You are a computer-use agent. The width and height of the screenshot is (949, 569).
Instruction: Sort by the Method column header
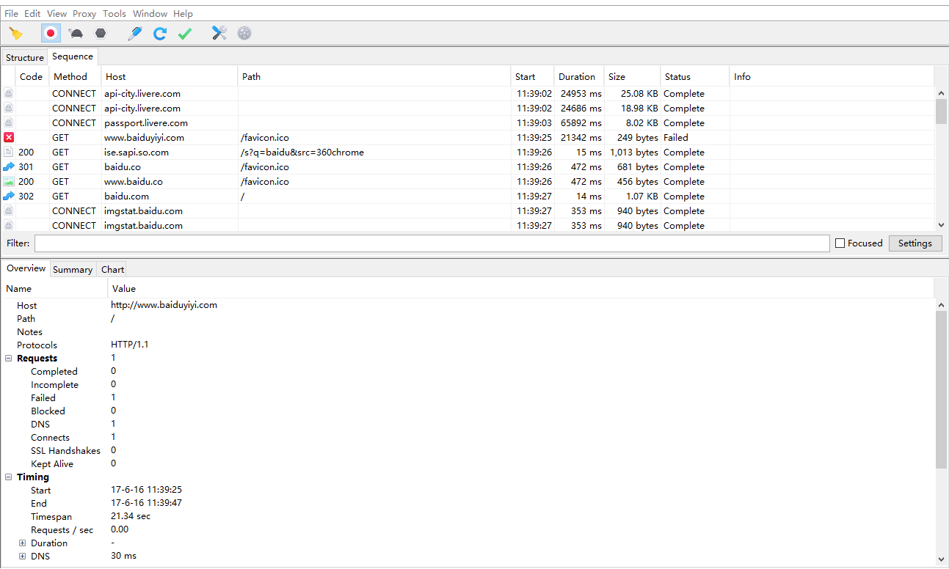pos(75,76)
